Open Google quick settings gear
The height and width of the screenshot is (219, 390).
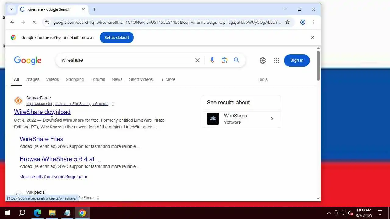(263, 61)
